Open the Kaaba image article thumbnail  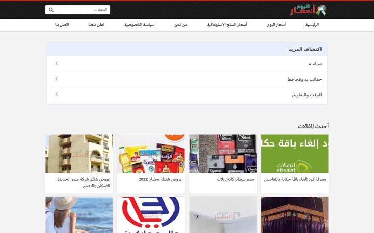pos(295,215)
